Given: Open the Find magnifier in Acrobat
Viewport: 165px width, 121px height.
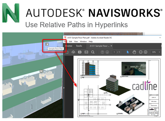Looking at the screenshot, I should pyautogui.click(x=93, y=52).
